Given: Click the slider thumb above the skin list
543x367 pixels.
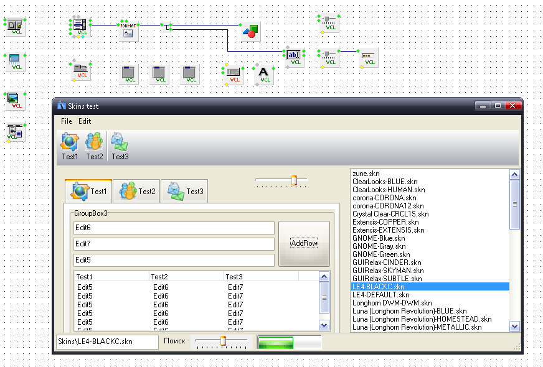Looking at the screenshot, I should pyautogui.click(x=294, y=180).
